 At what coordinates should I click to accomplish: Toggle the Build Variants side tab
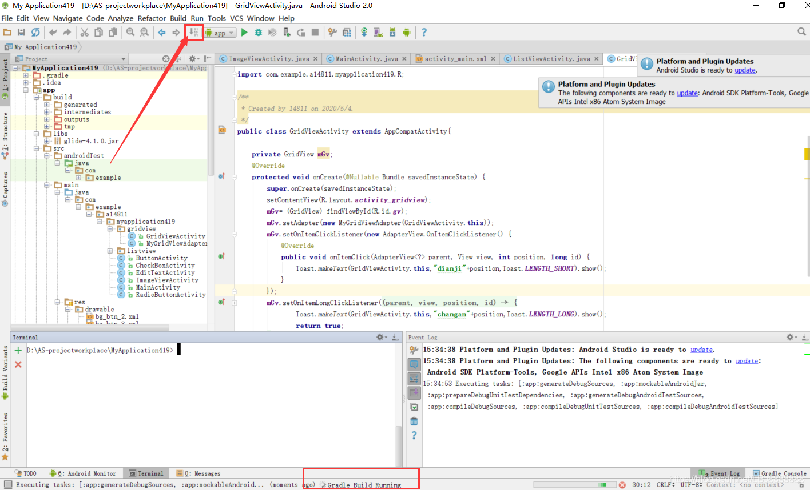point(5,372)
